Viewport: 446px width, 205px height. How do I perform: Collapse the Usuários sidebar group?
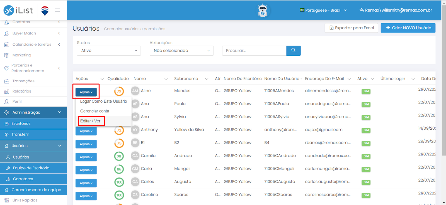(x=60, y=146)
